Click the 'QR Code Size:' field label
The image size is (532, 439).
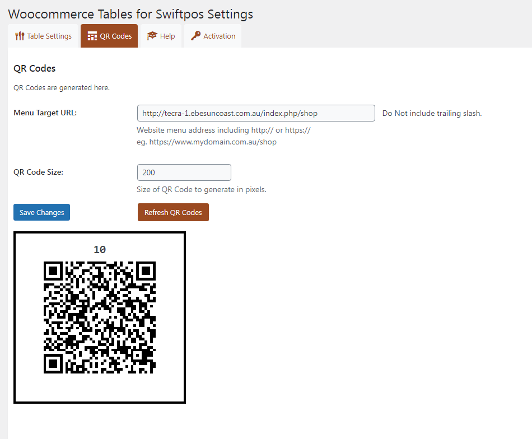(x=38, y=172)
